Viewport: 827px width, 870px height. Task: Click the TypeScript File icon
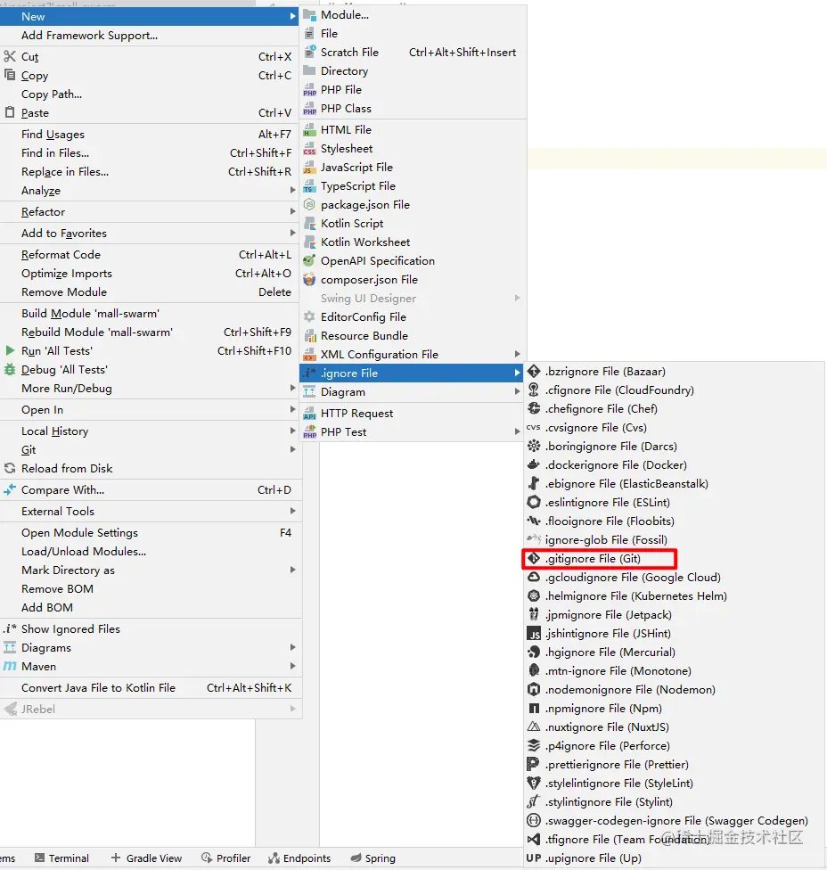pyautogui.click(x=309, y=186)
